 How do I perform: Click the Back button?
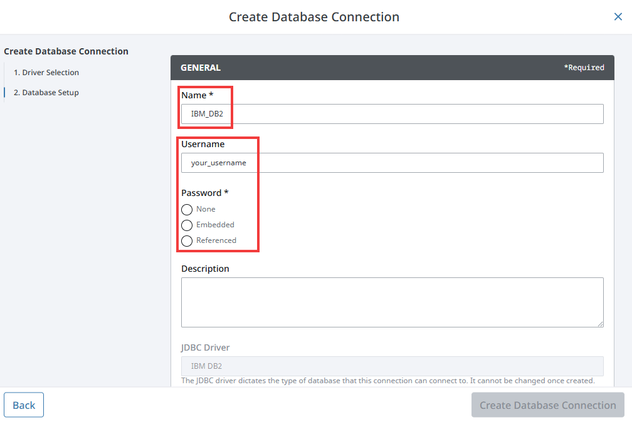click(24, 405)
